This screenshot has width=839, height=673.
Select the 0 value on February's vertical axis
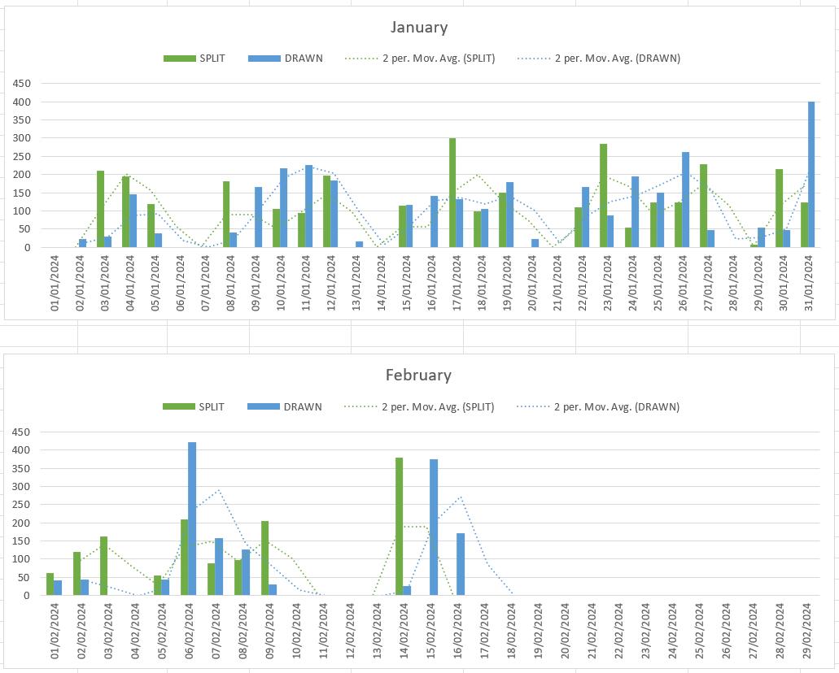(27, 596)
